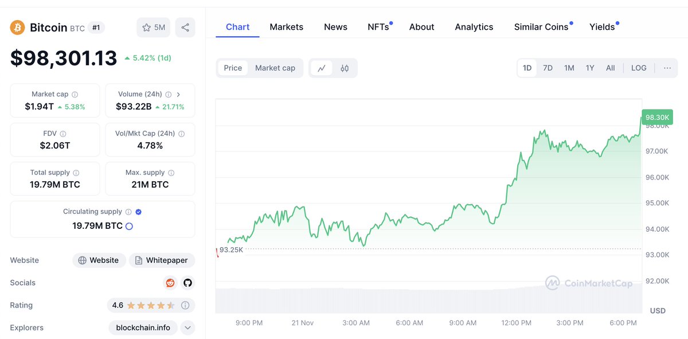688x339 pixels.
Task: Click the share icon next to the watchlist star
Action: [185, 27]
